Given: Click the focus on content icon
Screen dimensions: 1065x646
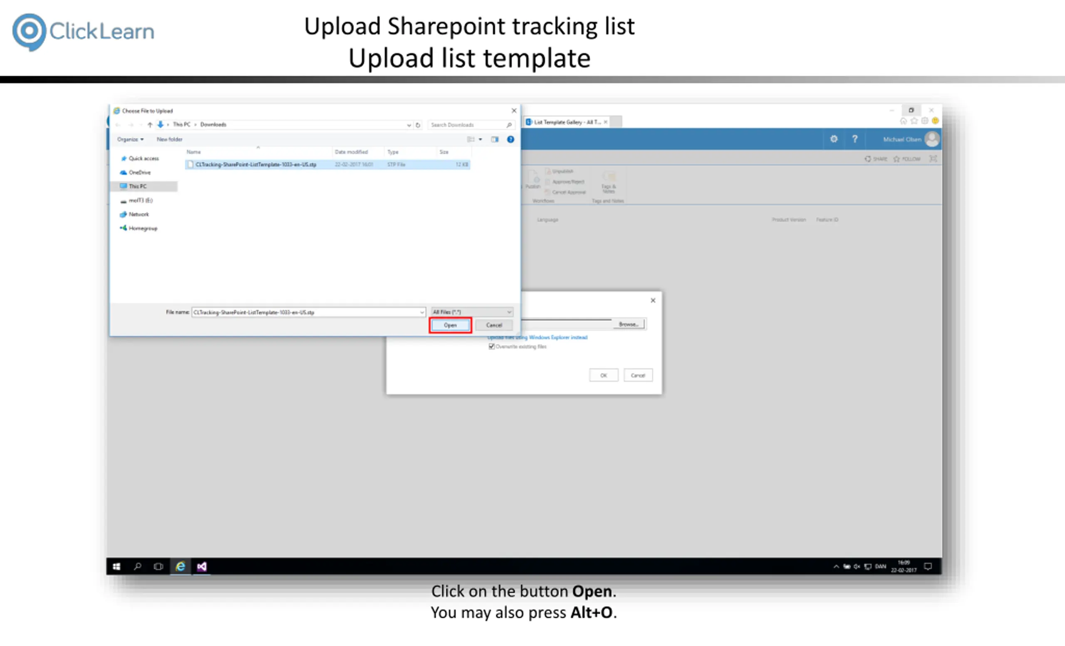Looking at the screenshot, I should pos(933,159).
